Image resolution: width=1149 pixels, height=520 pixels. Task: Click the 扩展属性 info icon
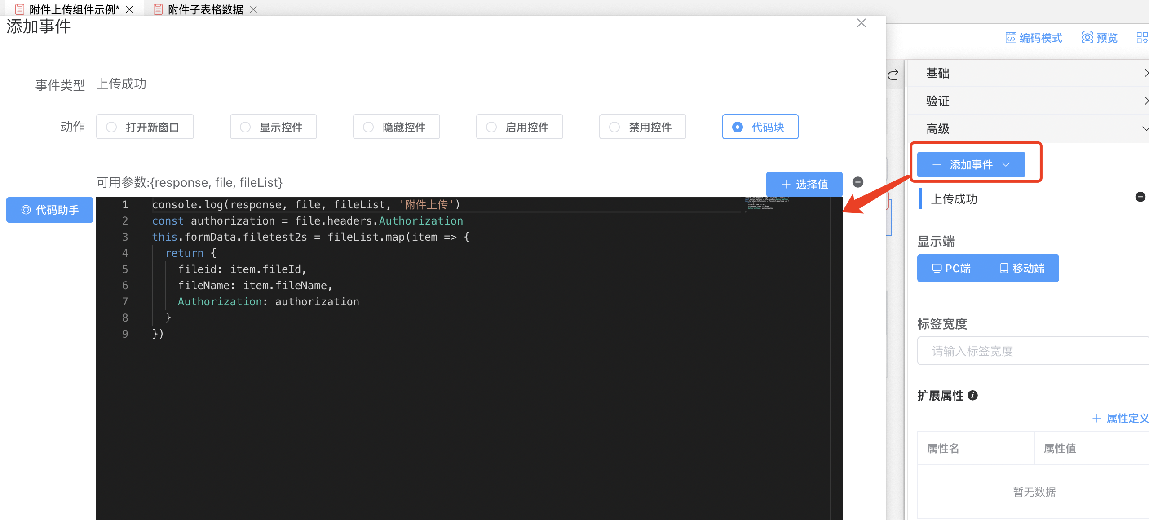click(972, 396)
